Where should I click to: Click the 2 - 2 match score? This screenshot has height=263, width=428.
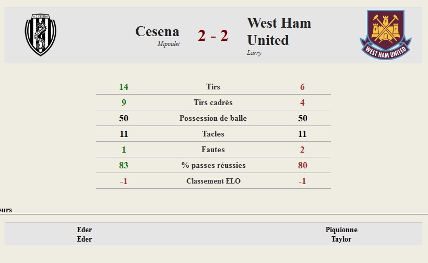click(x=213, y=36)
